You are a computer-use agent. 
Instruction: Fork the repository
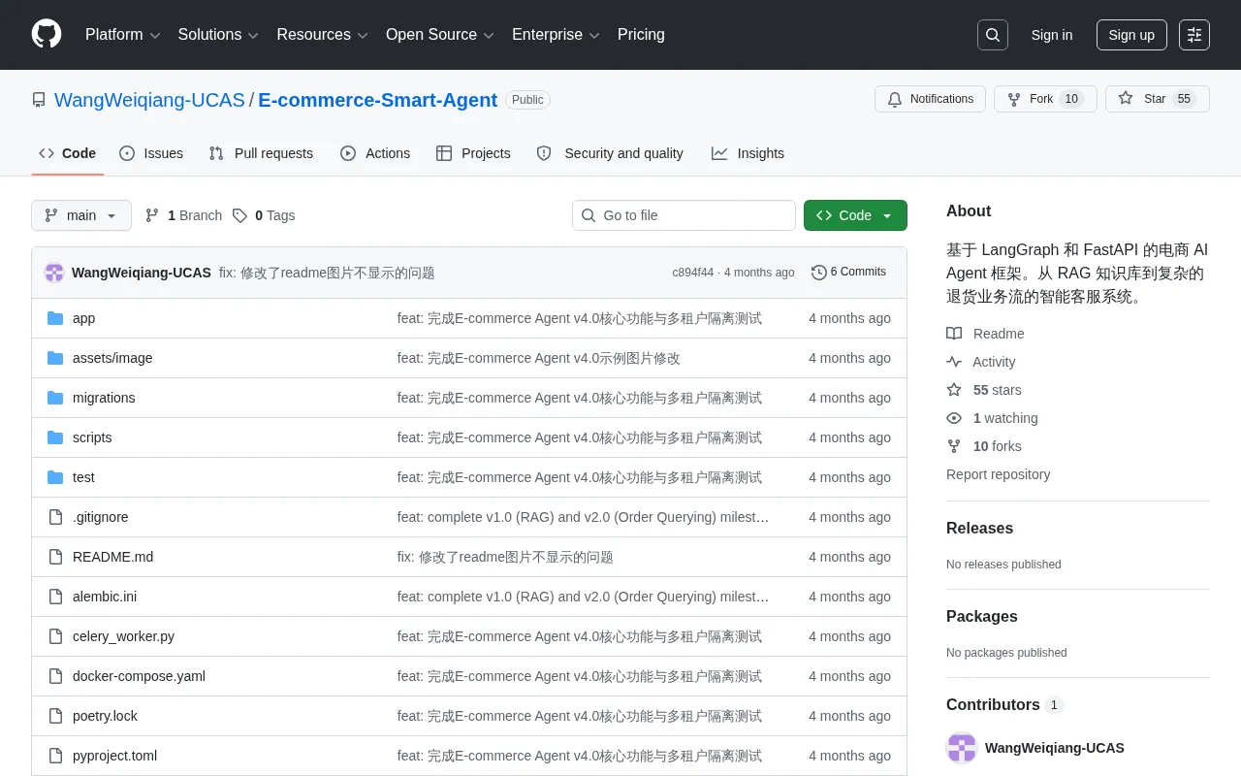1045,99
